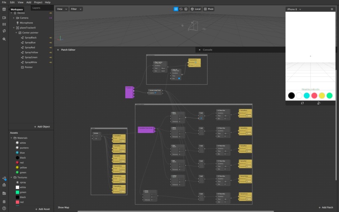
Task: Toggle Enabled checkbox on Screen Long Press patch
Action: pyautogui.click(x=155, y=93)
